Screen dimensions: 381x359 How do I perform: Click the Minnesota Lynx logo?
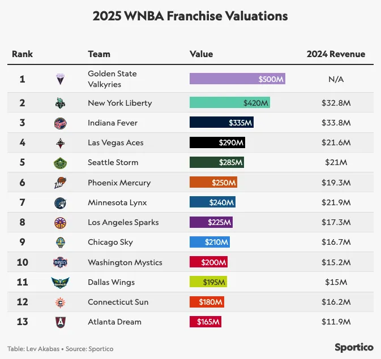(x=60, y=202)
